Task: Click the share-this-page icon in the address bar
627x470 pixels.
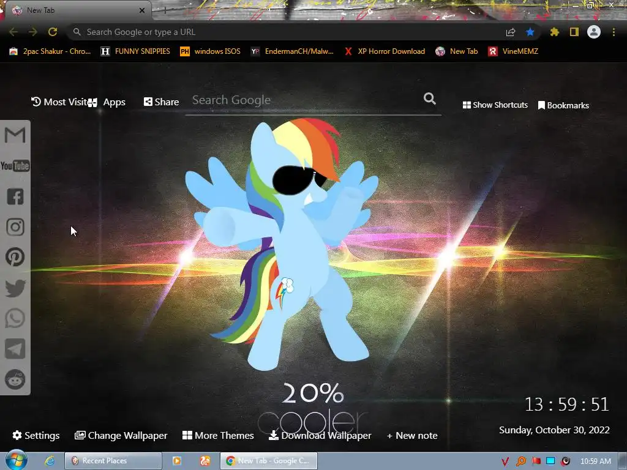Action: 511,32
